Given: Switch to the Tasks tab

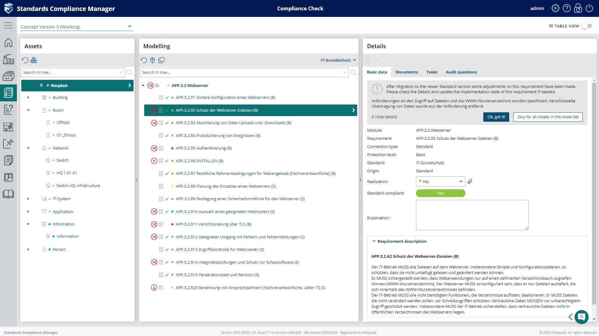Looking at the screenshot, I should coord(432,72).
